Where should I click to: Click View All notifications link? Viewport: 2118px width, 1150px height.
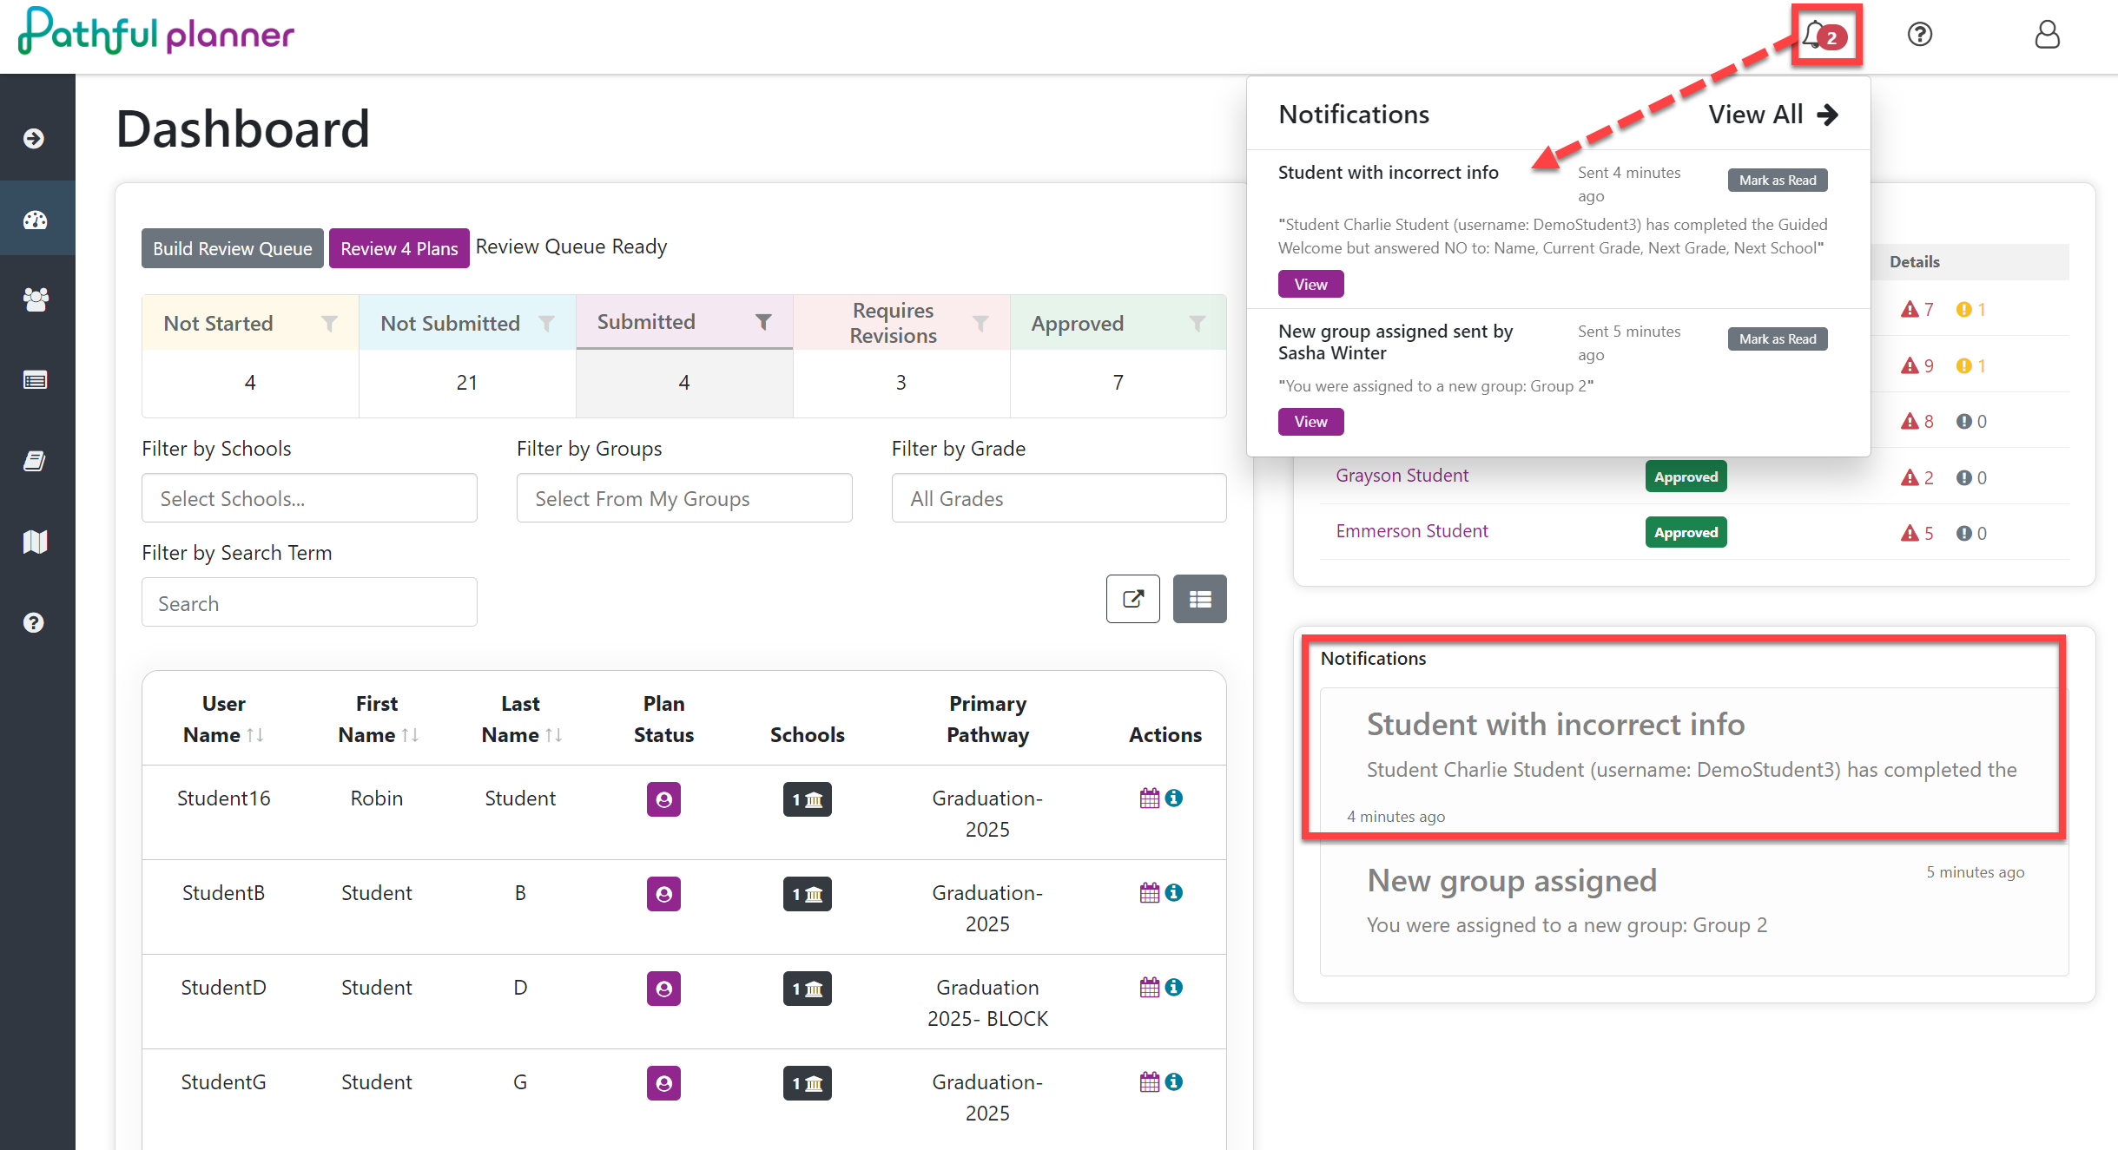(1773, 115)
